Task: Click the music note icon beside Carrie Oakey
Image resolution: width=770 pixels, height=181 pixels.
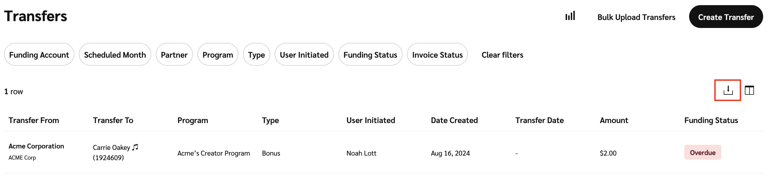Action: point(135,147)
